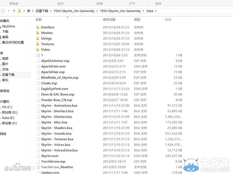Select the file TorchArrow.esp
Image resolution: width=233 pixels, height=175 pixels.
coord(53,161)
